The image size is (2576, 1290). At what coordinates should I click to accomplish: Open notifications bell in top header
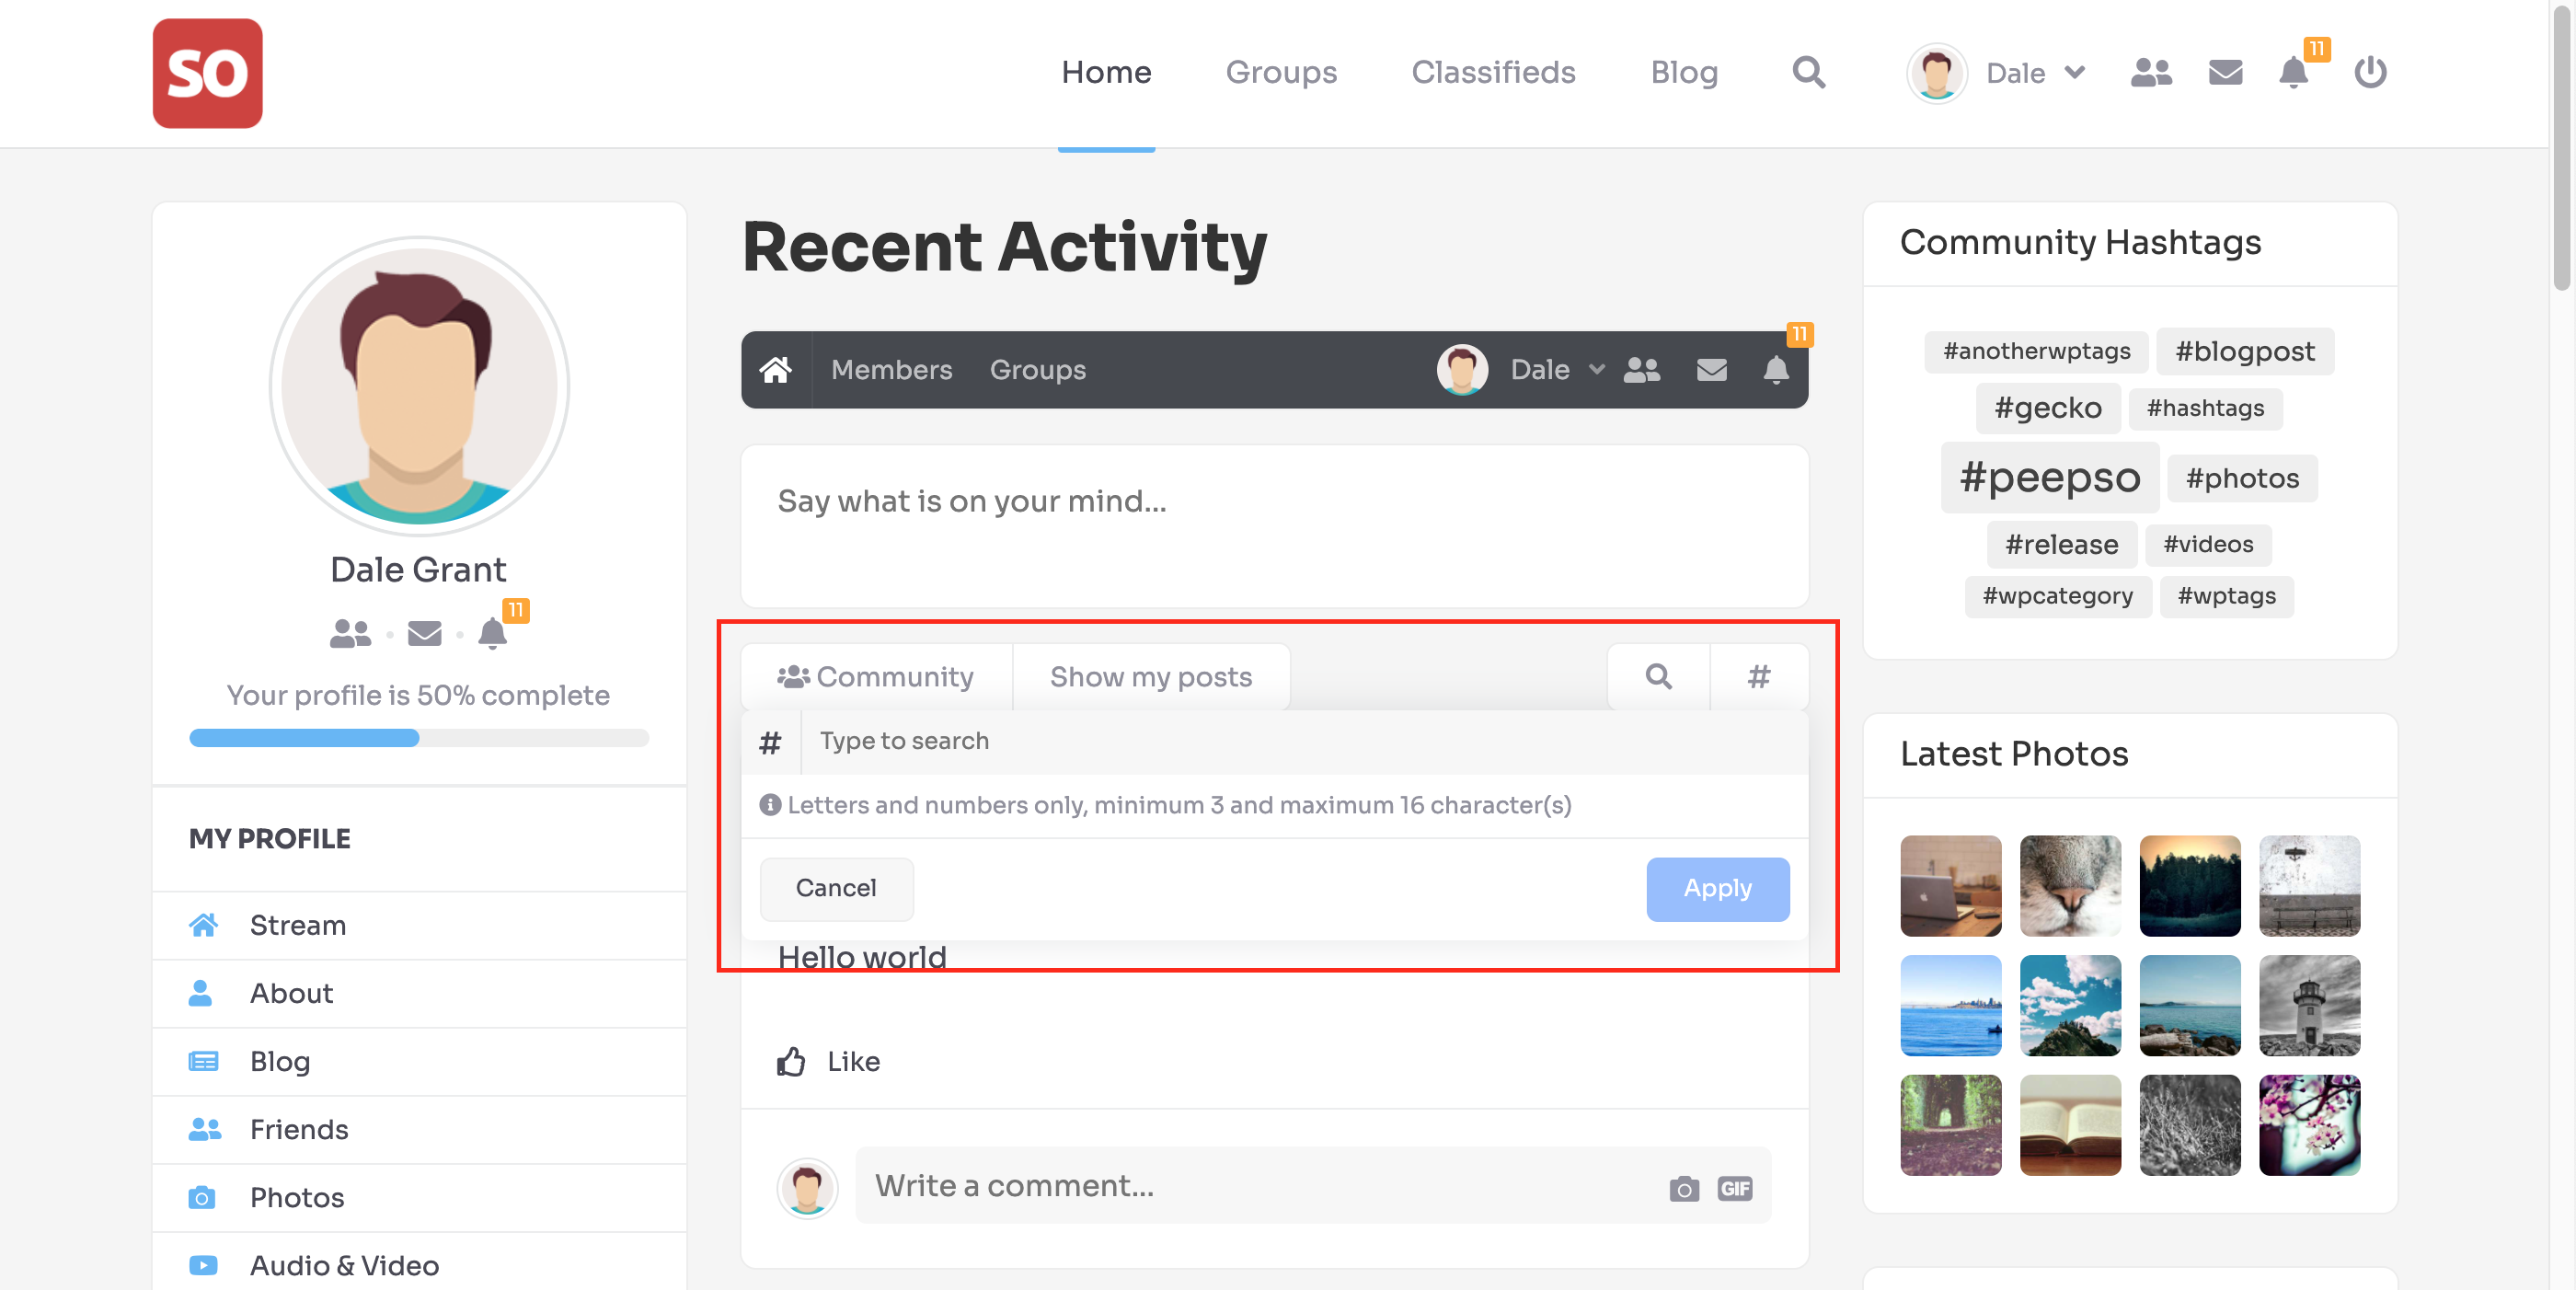point(2293,72)
